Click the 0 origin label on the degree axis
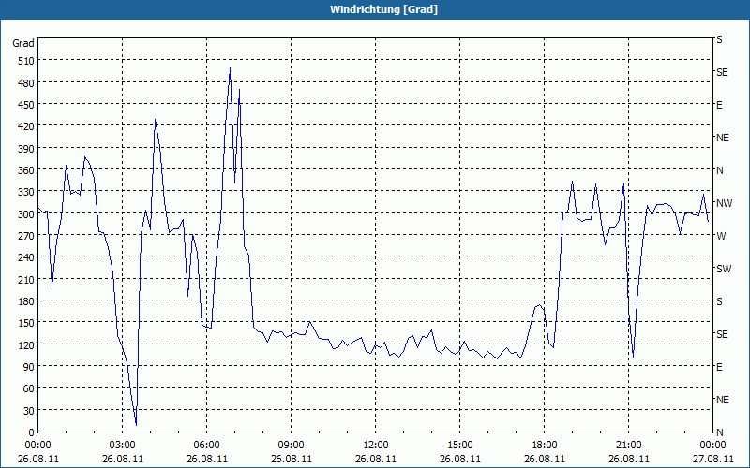The image size is (750, 468). (32, 432)
